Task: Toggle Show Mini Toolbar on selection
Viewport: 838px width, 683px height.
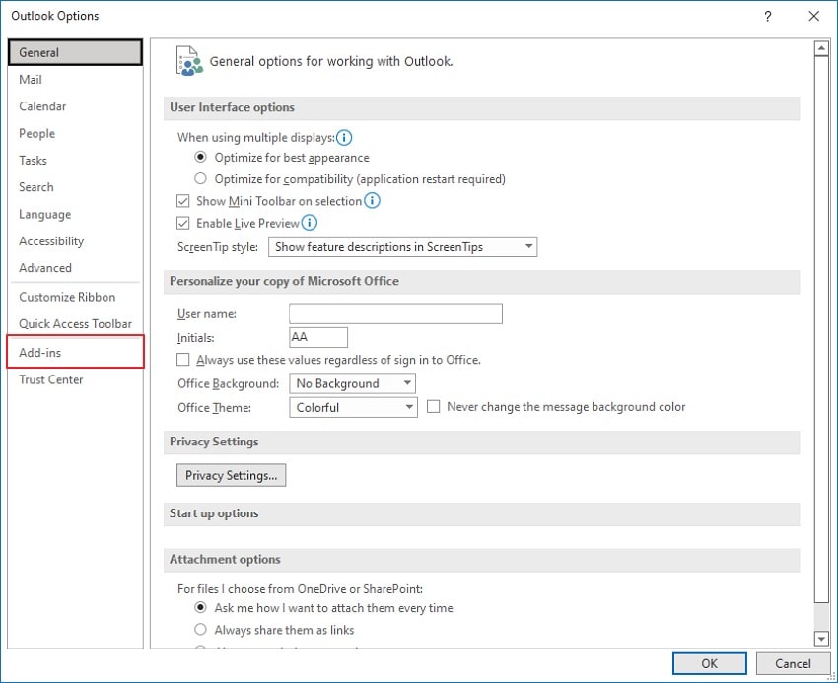Action: coord(182,201)
